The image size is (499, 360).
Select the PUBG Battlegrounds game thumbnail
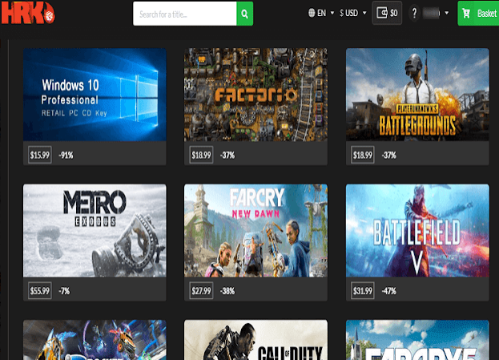click(x=417, y=95)
